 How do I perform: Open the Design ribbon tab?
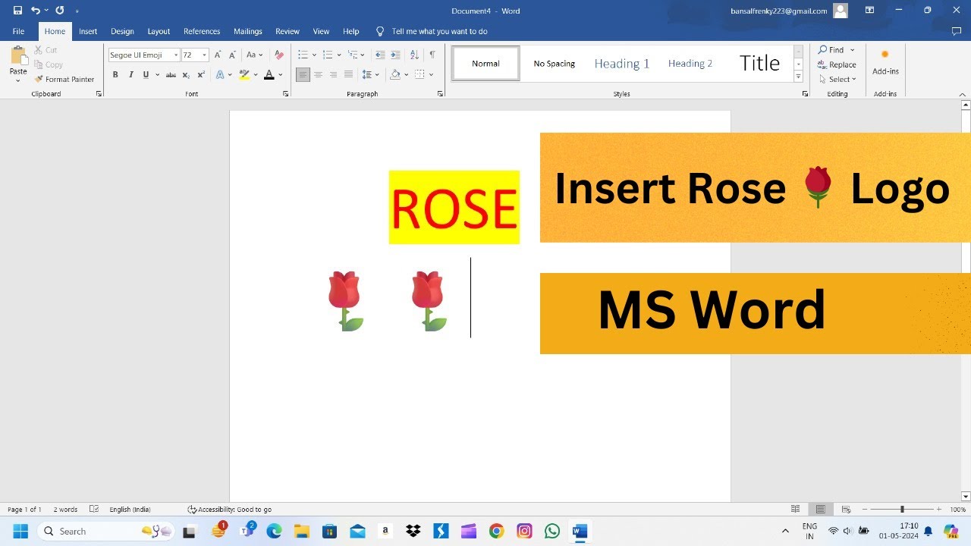coord(122,31)
